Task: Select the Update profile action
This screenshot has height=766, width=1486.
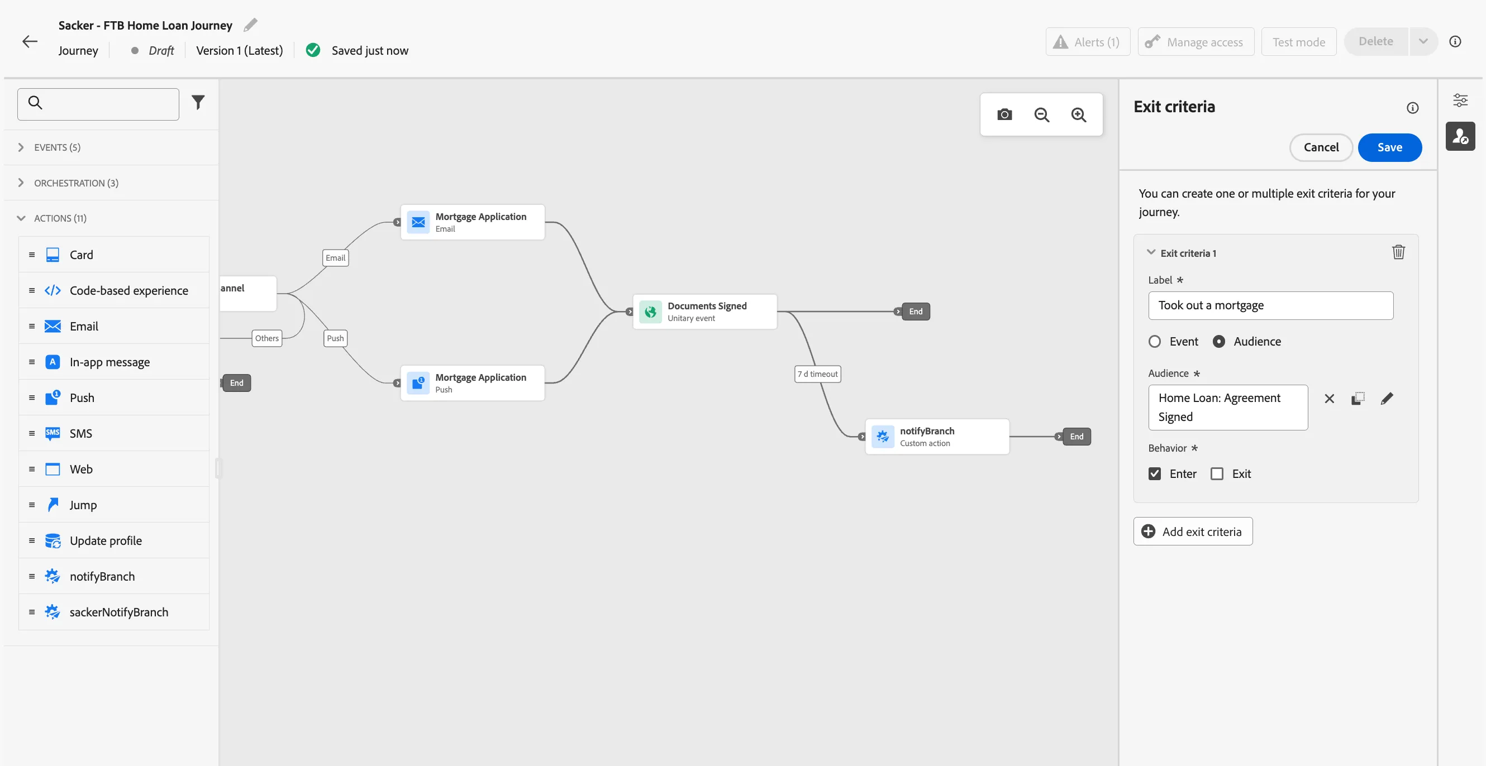Action: (113, 540)
